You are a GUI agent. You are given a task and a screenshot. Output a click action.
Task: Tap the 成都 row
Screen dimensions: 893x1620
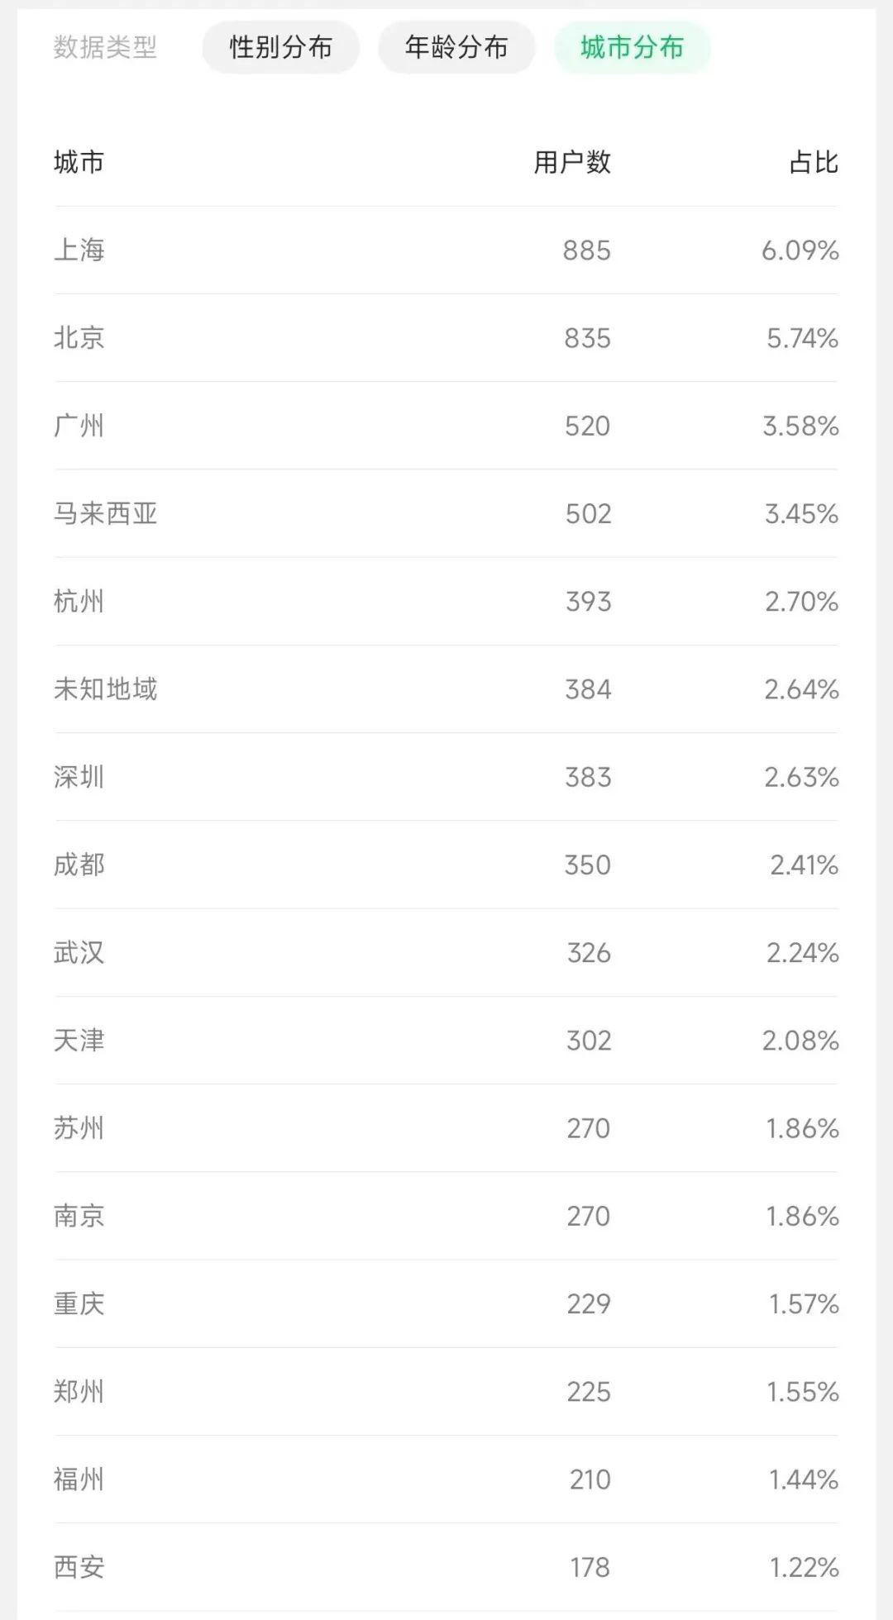pyautogui.click(x=79, y=865)
